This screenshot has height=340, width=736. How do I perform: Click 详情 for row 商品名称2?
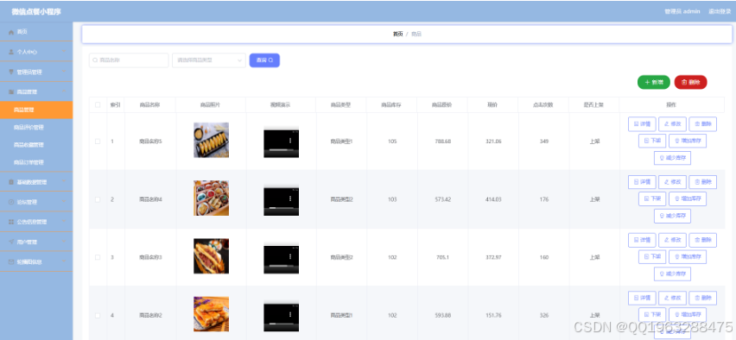[642, 298]
